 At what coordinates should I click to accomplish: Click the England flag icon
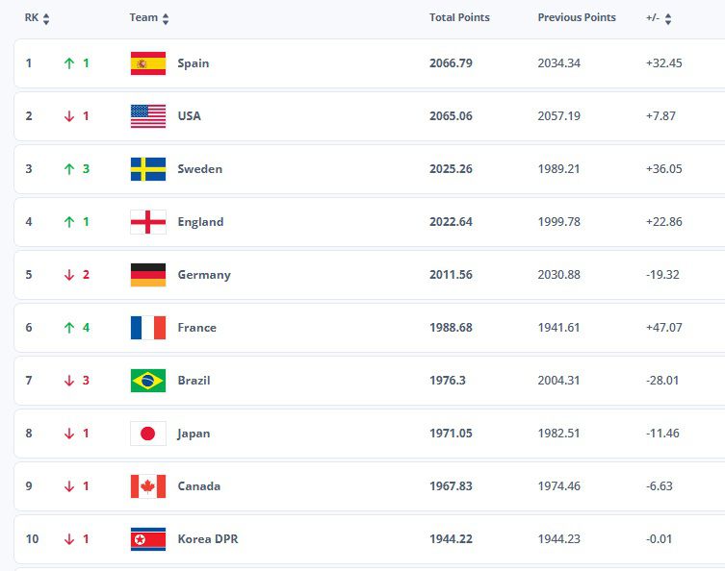click(147, 222)
